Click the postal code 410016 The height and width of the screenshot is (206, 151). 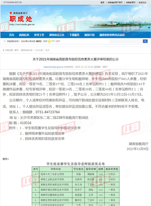(x=26, y=123)
